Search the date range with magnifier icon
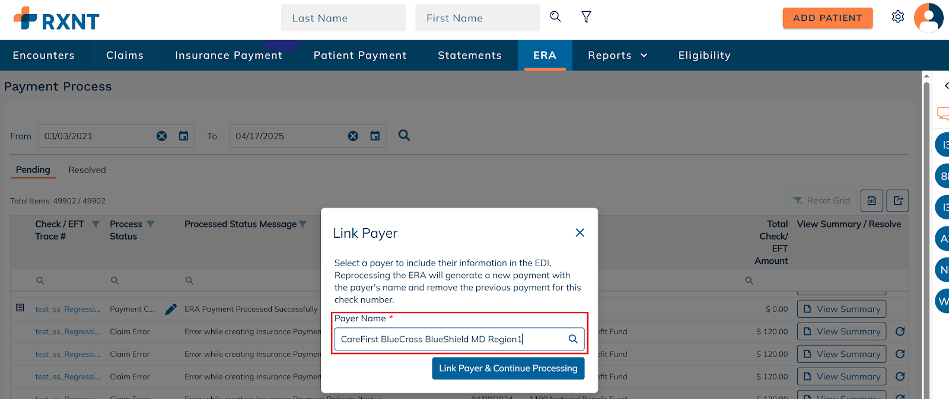Image resolution: width=949 pixels, height=399 pixels. 404,135
